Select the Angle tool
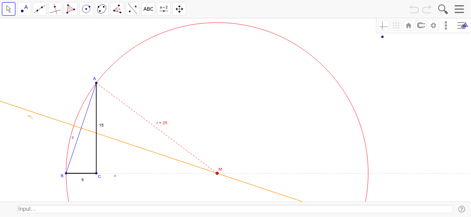This screenshot has width=471, height=217. 117,9
